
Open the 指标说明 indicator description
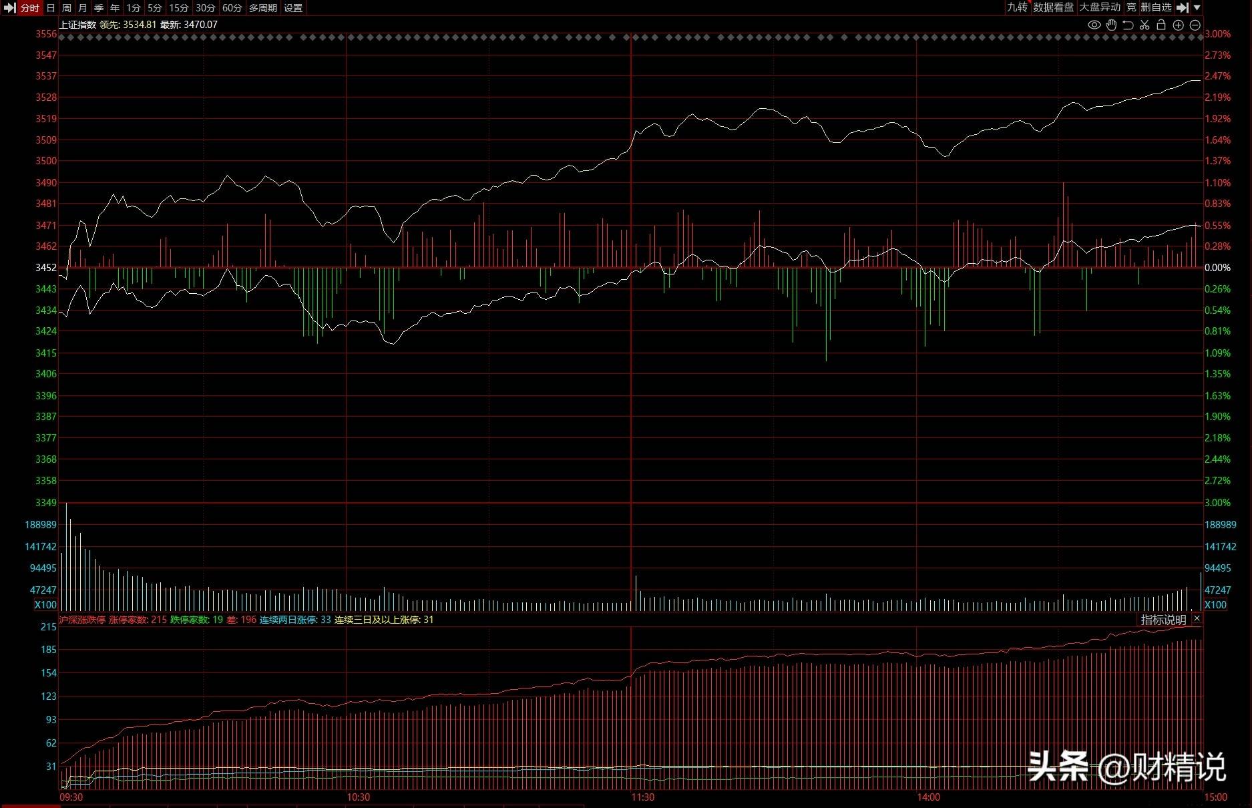[x=1163, y=620]
